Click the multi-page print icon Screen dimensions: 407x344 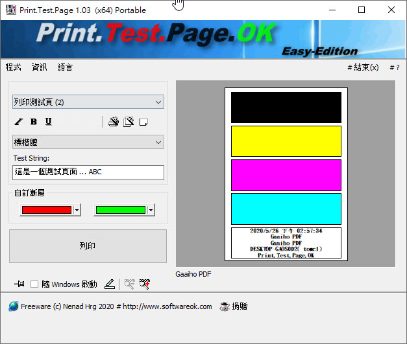[x=129, y=122]
